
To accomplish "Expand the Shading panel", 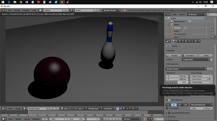I will click(x=167, y=117).
